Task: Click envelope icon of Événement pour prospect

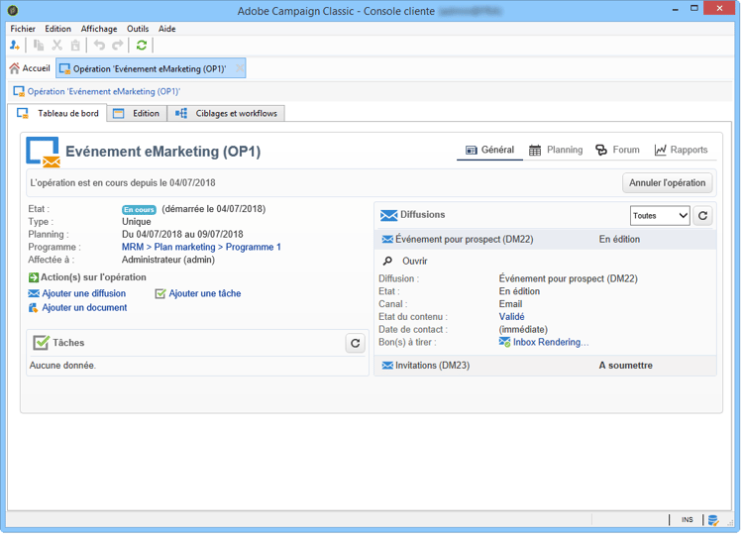Action: click(x=387, y=240)
